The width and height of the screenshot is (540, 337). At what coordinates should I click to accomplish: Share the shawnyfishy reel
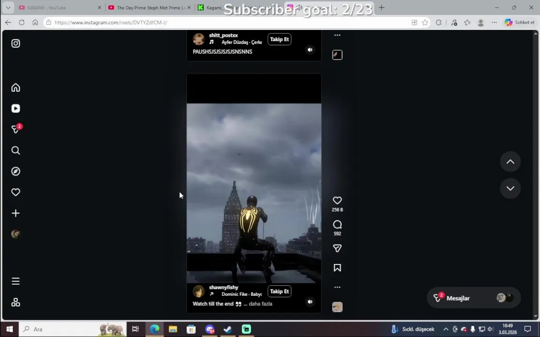coord(337,248)
